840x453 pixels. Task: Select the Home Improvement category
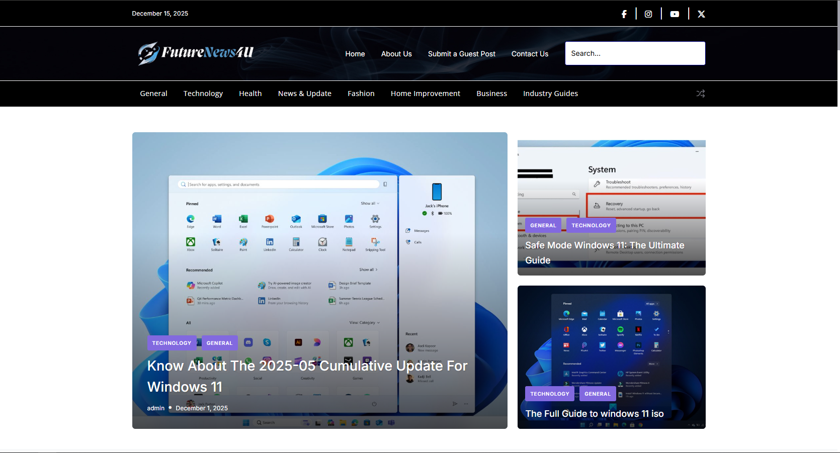pos(426,94)
